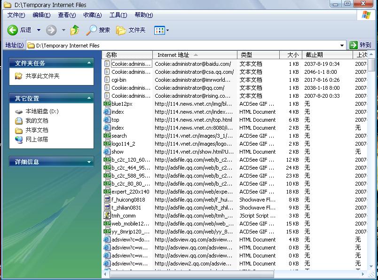
Task: Expand the 详细信息 panel
Action: pyautogui.click(x=89, y=162)
